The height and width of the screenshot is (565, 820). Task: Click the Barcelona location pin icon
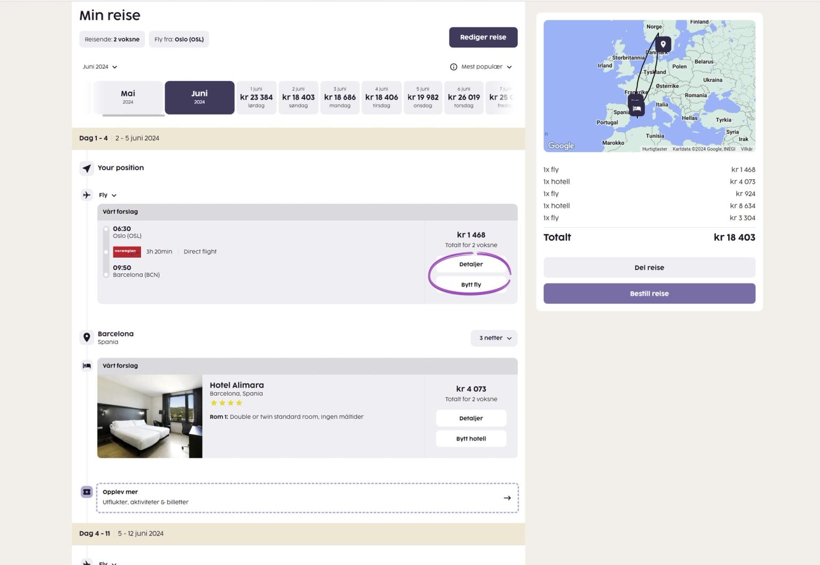87,337
